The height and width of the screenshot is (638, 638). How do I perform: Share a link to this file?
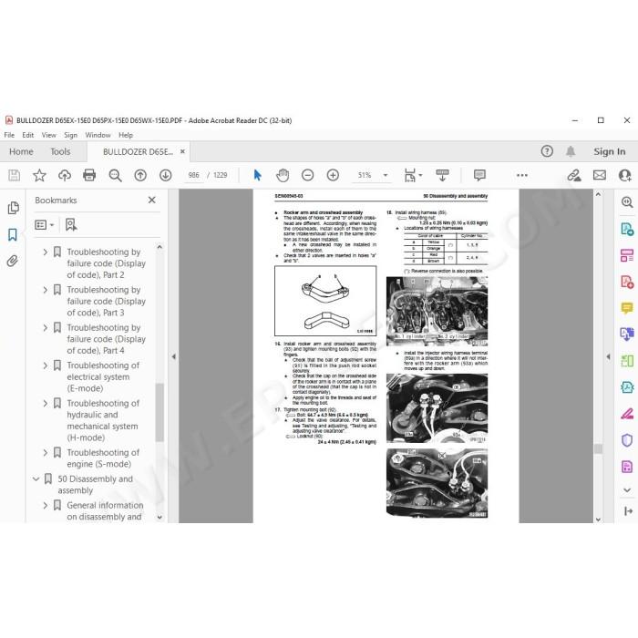click(x=574, y=175)
